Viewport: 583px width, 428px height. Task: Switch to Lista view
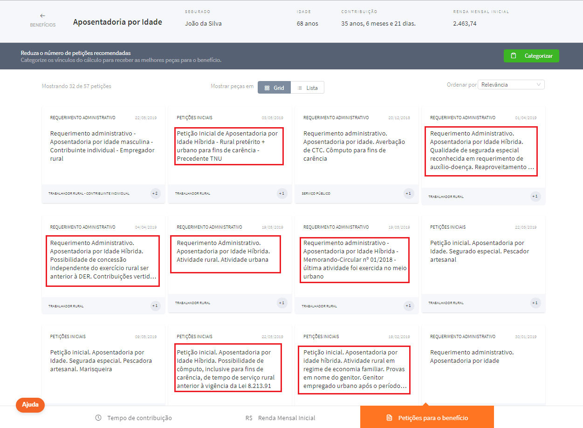pyautogui.click(x=308, y=88)
